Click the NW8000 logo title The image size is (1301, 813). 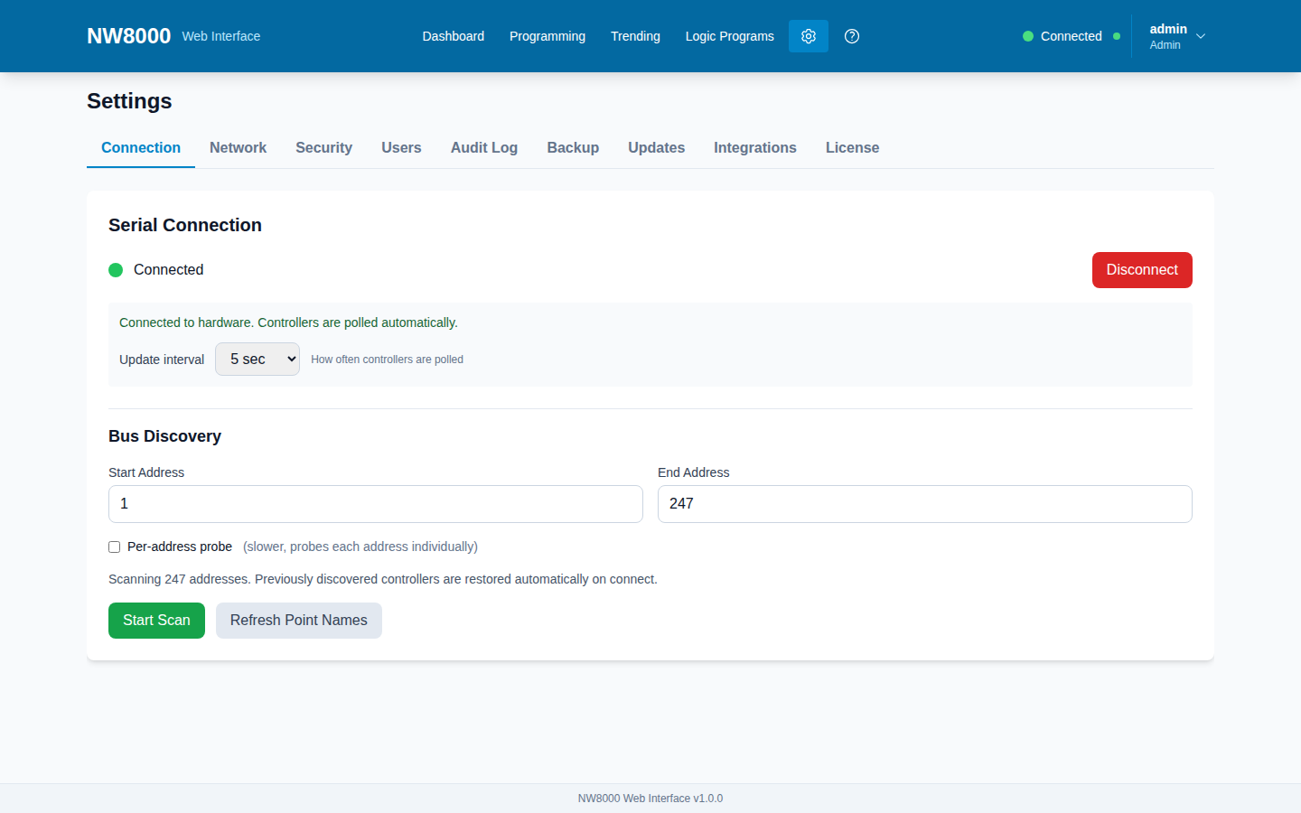click(x=128, y=36)
